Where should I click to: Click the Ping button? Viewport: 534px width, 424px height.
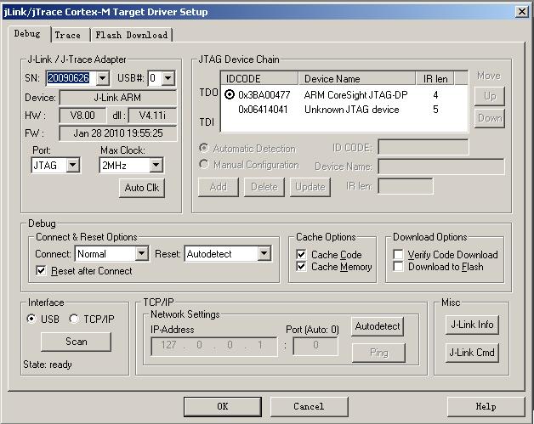(378, 353)
